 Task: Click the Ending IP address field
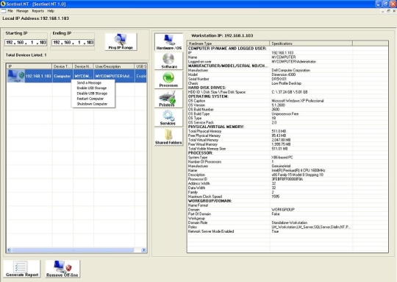click(x=73, y=43)
